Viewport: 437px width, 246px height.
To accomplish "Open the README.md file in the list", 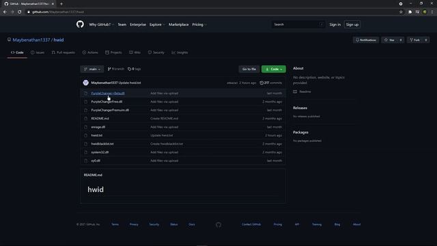I will coord(100,118).
